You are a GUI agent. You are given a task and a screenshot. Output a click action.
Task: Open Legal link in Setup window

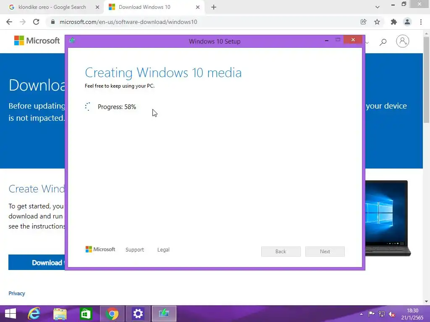click(x=163, y=250)
